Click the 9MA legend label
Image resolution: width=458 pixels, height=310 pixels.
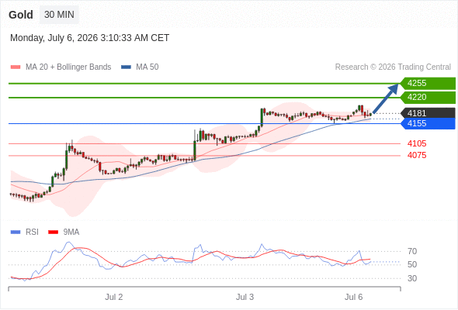(71, 232)
